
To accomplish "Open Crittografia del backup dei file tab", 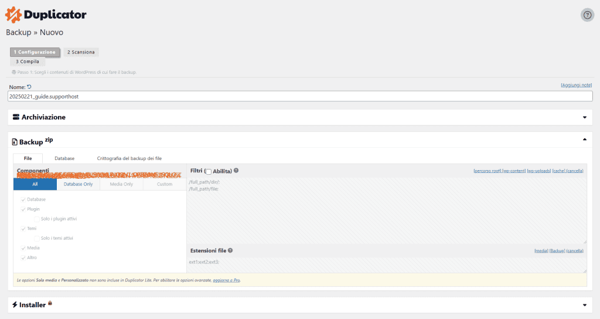I will click(x=129, y=158).
